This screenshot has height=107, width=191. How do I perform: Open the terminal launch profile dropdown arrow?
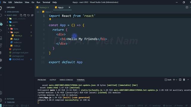click(x=176, y=80)
